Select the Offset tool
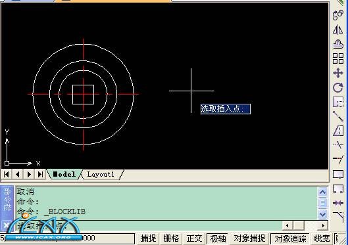 tap(338, 44)
